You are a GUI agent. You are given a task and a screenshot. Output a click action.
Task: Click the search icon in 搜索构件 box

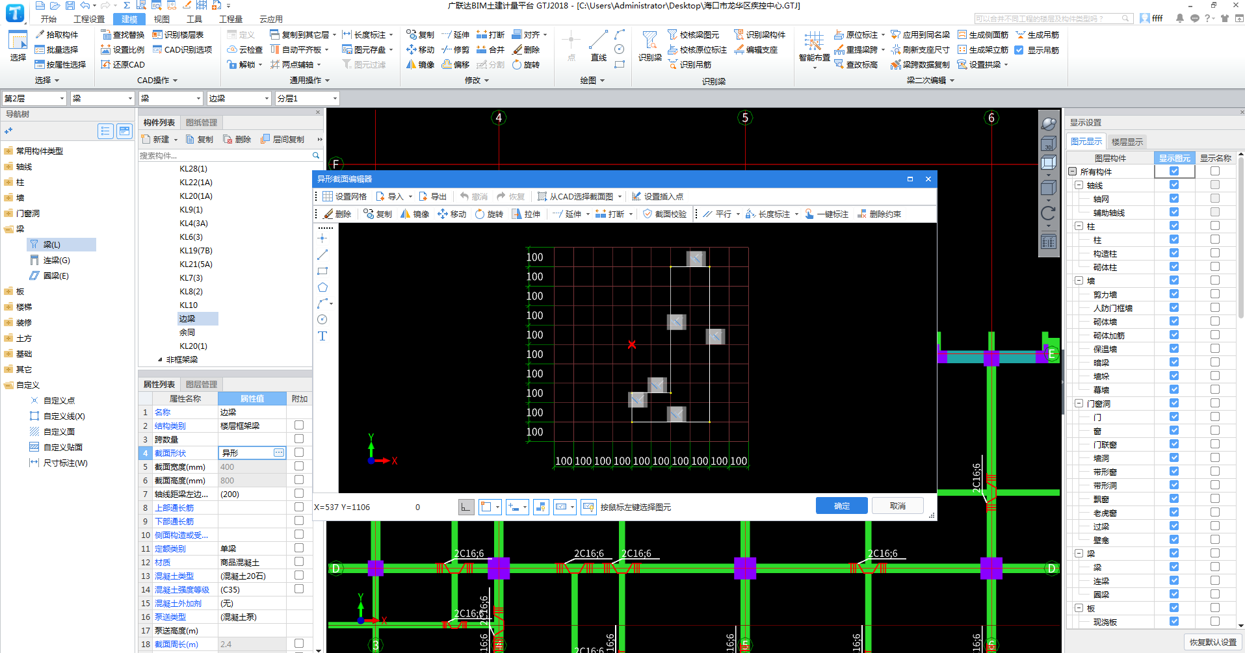tap(316, 155)
